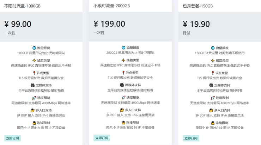The width and height of the screenshot is (261, 145).
Task: Click lock icon beside 连接限制 in 2000GB plan
Action: (x=123, y=123)
